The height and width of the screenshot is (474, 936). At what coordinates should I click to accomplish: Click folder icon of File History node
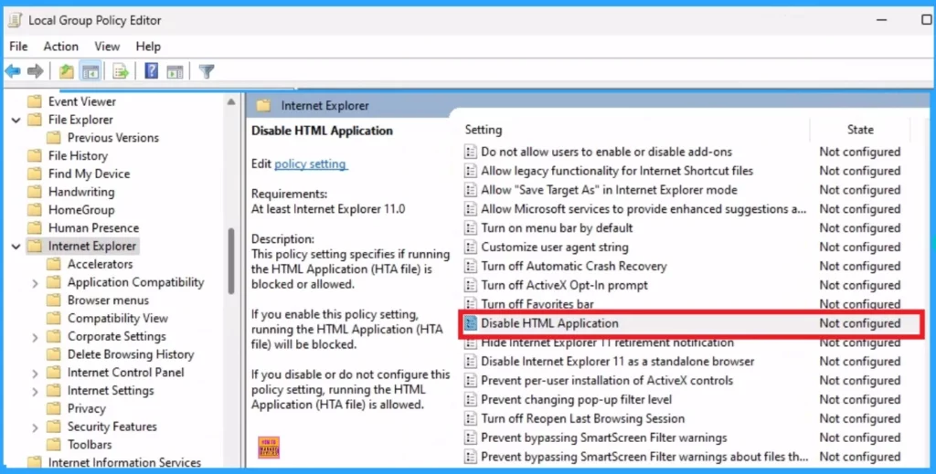[x=35, y=155]
